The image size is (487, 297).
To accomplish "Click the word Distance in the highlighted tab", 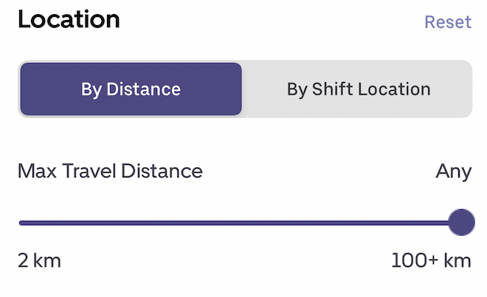I will coord(143,89).
